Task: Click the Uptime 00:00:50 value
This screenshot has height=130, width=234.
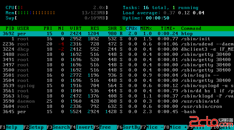Action: point(158,18)
